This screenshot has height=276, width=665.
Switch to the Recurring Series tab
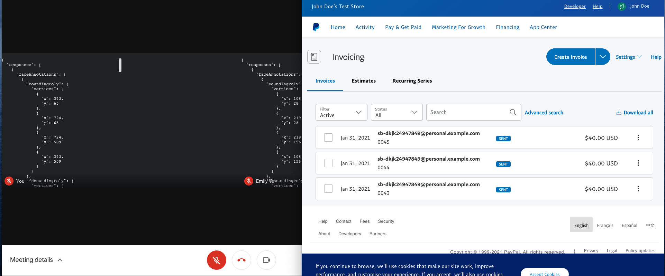pos(412,81)
